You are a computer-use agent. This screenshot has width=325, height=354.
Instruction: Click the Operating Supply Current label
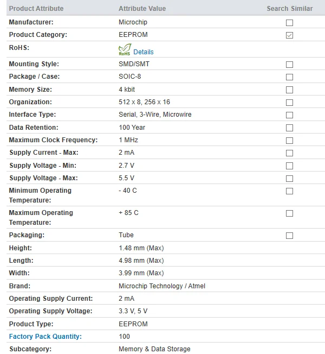click(x=51, y=299)
